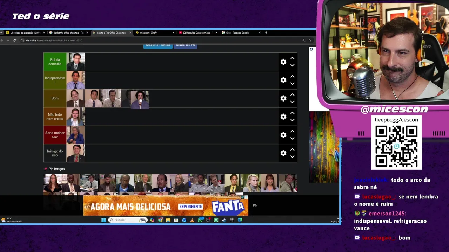Image resolution: width=449 pixels, height=252 pixels.
Task: Go back in browser history
Action: (x=2, y=40)
